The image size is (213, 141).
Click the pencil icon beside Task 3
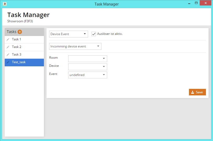tap(8, 55)
